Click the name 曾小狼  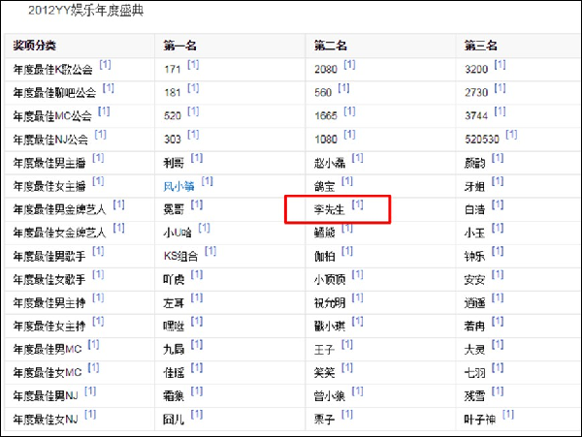(330, 396)
